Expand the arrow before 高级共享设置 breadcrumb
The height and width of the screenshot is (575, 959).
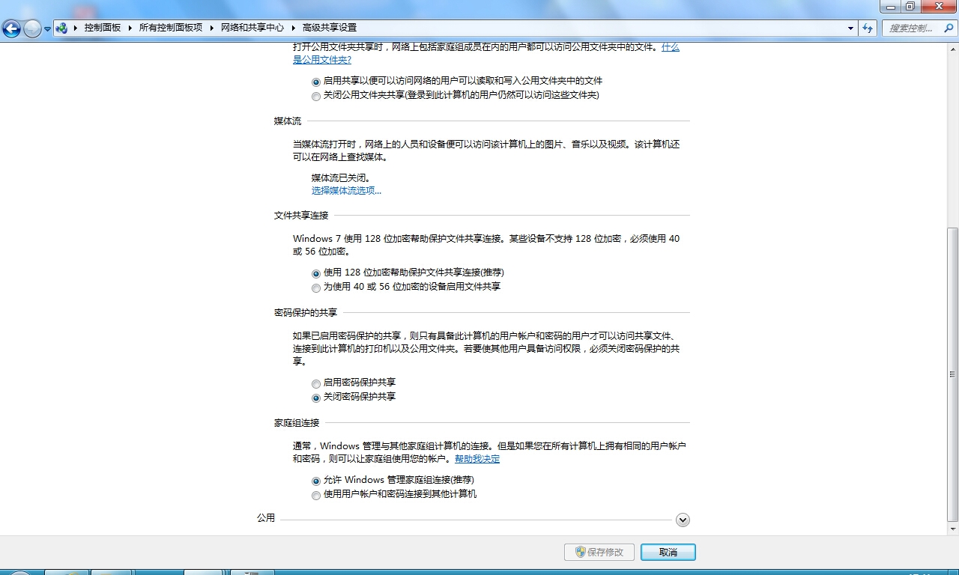pyautogui.click(x=293, y=28)
